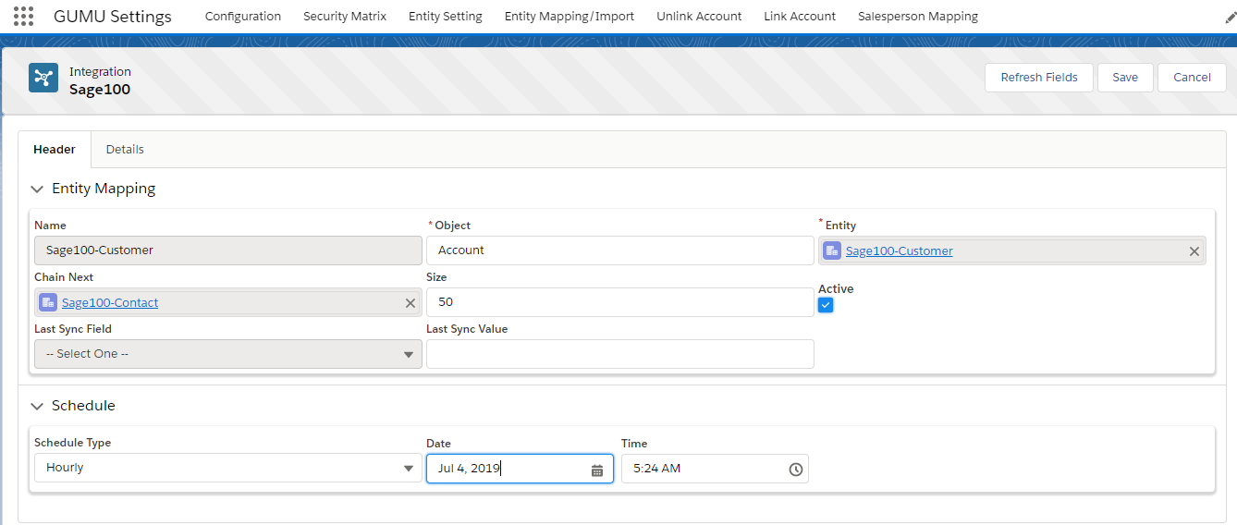Viewport: 1237px width, 525px height.
Task: Follow the Sage100-Customer entity link
Action: (x=899, y=250)
